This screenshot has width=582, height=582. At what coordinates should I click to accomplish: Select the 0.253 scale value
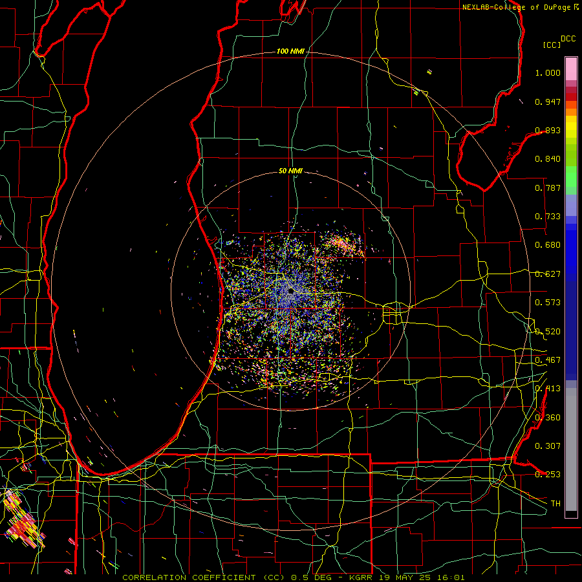coord(548,475)
